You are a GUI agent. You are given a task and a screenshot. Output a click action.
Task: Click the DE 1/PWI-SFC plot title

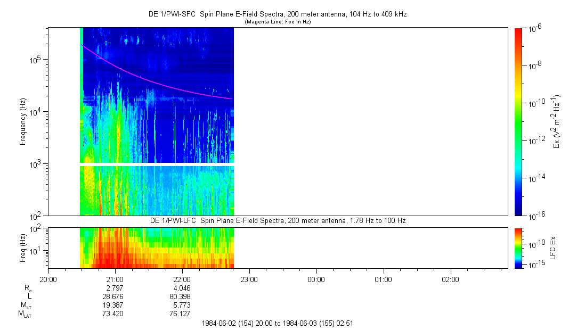click(x=278, y=15)
